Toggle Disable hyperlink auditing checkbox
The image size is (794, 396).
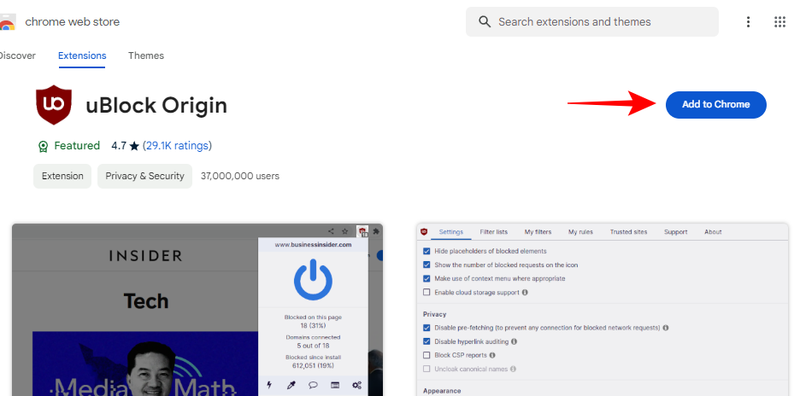(x=426, y=341)
